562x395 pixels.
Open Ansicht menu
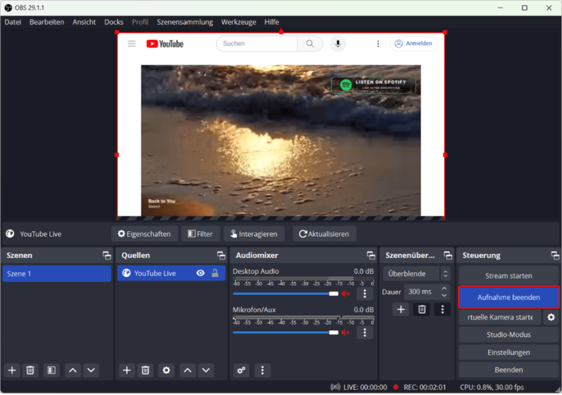click(84, 22)
